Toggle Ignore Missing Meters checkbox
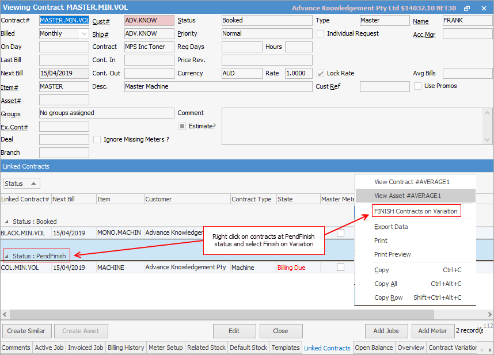The height and width of the screenshot is (355, 494). [97, 139]
